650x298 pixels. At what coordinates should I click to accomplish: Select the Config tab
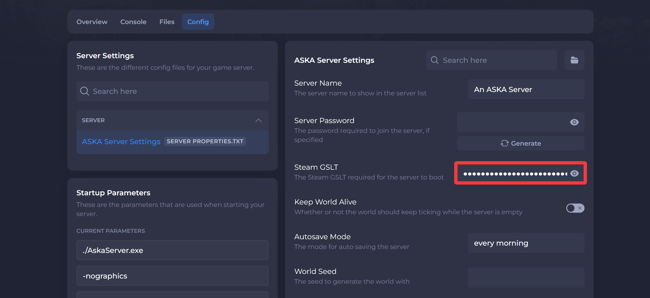click(x=198, y=22)
